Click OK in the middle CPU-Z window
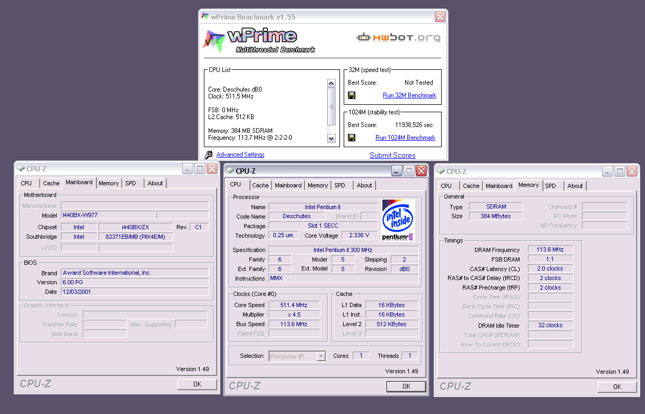The height and width of the screenshot is (414, 645). pyautogui.click(x=406, y=386)
